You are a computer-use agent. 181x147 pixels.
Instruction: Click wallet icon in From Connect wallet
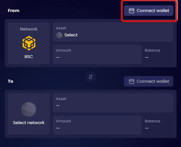[131, 11]
